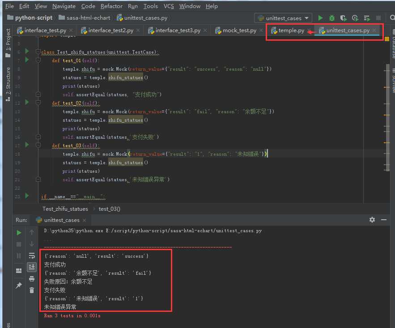Switch to the temple.py editor tab
The image size is (395, 328).
pos(291,30)
